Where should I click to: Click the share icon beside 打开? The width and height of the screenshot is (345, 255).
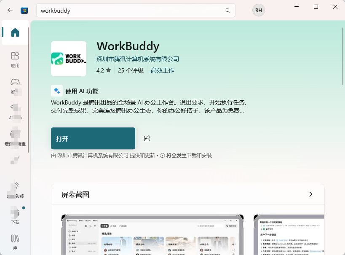point(147,138)
